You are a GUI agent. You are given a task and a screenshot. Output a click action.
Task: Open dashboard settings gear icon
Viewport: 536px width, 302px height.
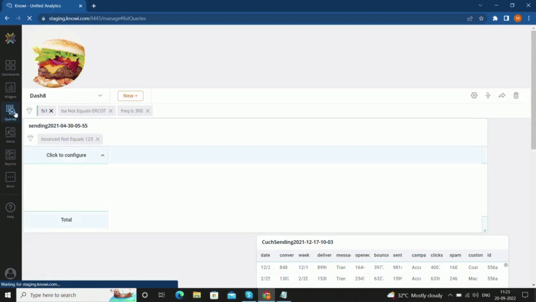[x=474, y=95]
